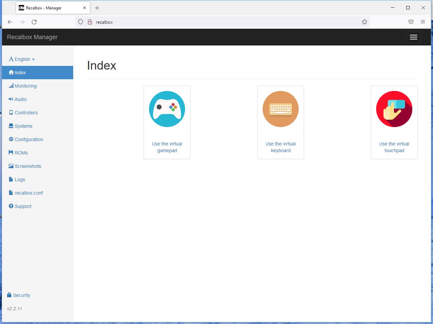Open a new browser tab
The width and height of the screenshot is (433, 324).
click(97, 8)
